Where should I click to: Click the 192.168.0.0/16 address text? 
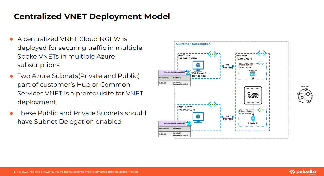pyautogui.click(x=187, y=58)
